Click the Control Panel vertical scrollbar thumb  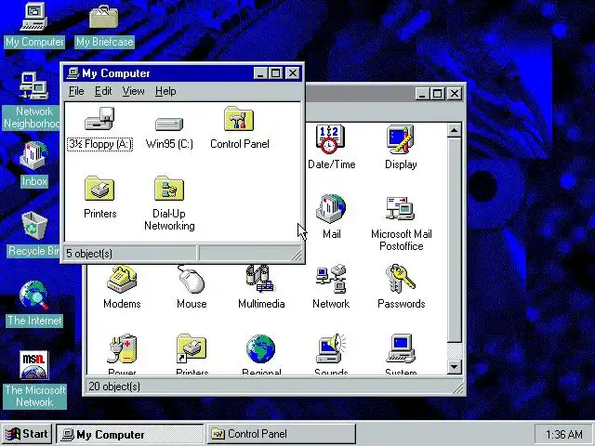pos(455,240)
